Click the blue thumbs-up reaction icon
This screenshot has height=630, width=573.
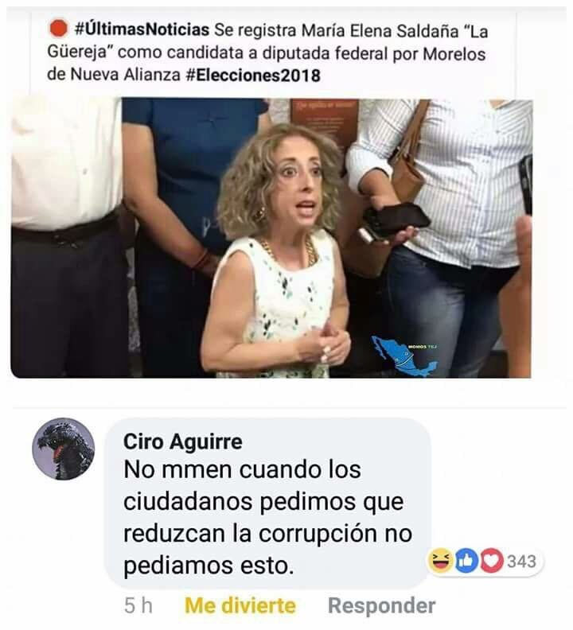(466, 561)
